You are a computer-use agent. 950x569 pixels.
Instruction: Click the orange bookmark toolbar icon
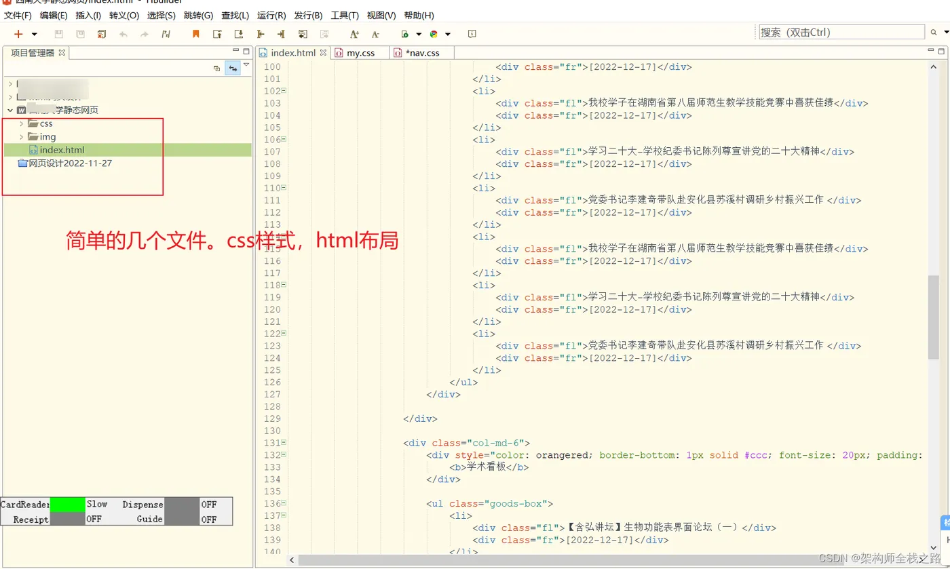click(x=195, y=34)
